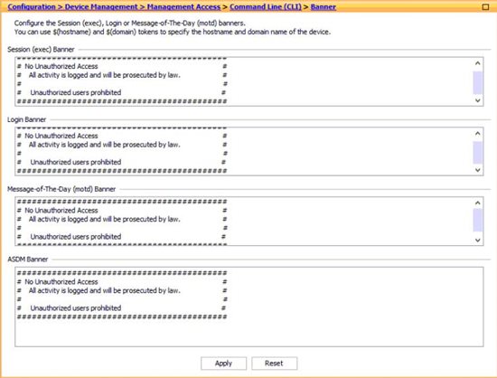
Task: Click scroll down arrow in motd Banner box
Action: pos(478,240)
